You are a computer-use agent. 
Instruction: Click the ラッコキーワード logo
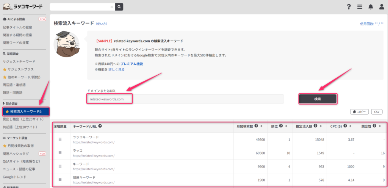click(23, 6)
